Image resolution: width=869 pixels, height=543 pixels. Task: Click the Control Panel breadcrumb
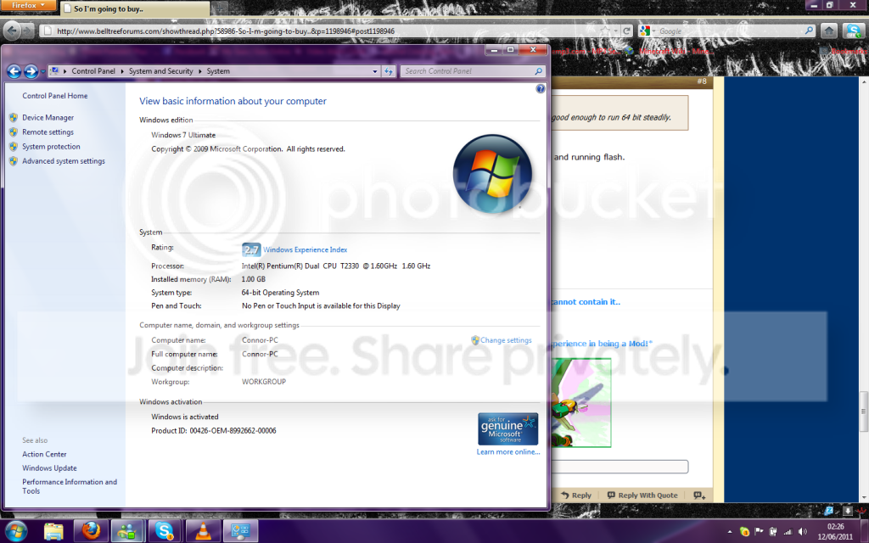[x=93, y=71]
